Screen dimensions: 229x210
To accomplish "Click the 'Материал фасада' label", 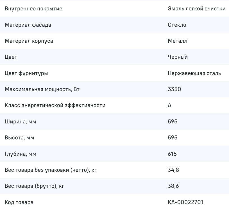I will point(28,25).
